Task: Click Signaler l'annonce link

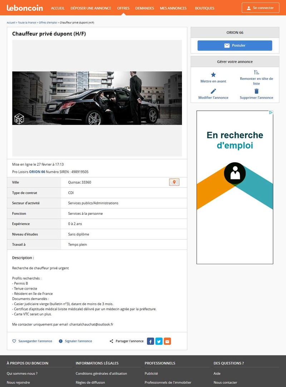Action: [78, 341]
